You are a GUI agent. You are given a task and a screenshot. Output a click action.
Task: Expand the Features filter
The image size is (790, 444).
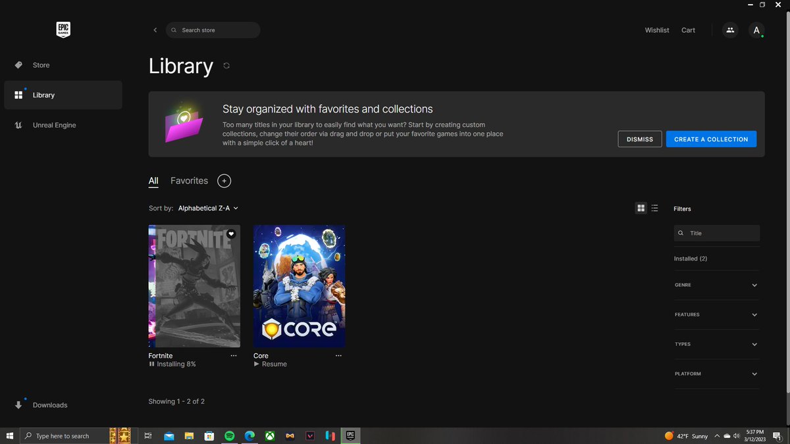click(x=716, y=314)
